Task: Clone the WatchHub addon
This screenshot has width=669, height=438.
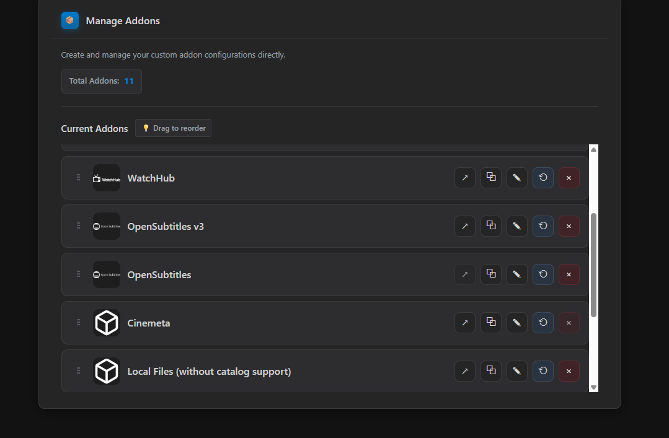Action: [491, 178]
